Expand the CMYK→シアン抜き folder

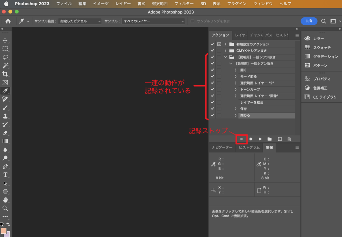pos(225,50)
